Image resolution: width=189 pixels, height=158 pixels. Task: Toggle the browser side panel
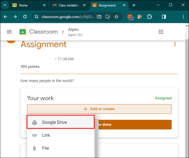point(164,17)
